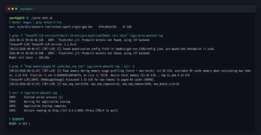Click the image name 'nvcr.io/nvidia/tensorrt-llm/release:spark-single-gpu-dev'

(x=51, y=27)
